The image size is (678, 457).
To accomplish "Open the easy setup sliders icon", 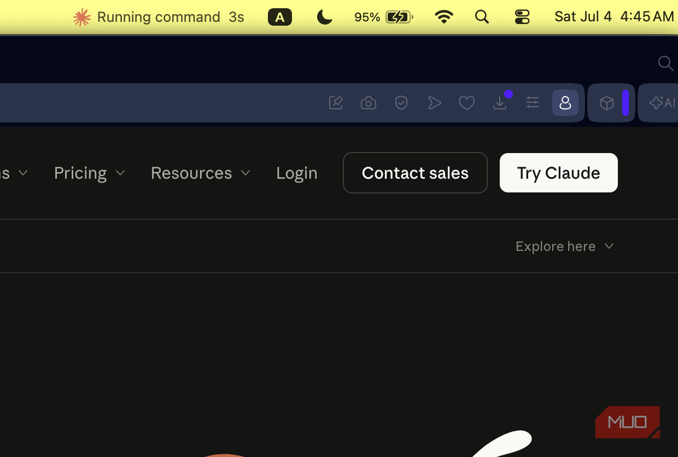I will pos(533,103).
